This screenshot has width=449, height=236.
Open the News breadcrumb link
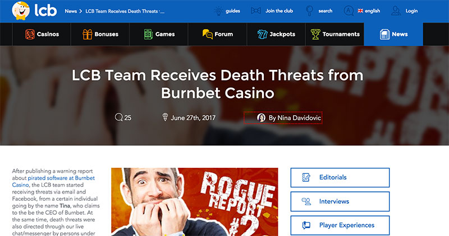click(71, 11)
